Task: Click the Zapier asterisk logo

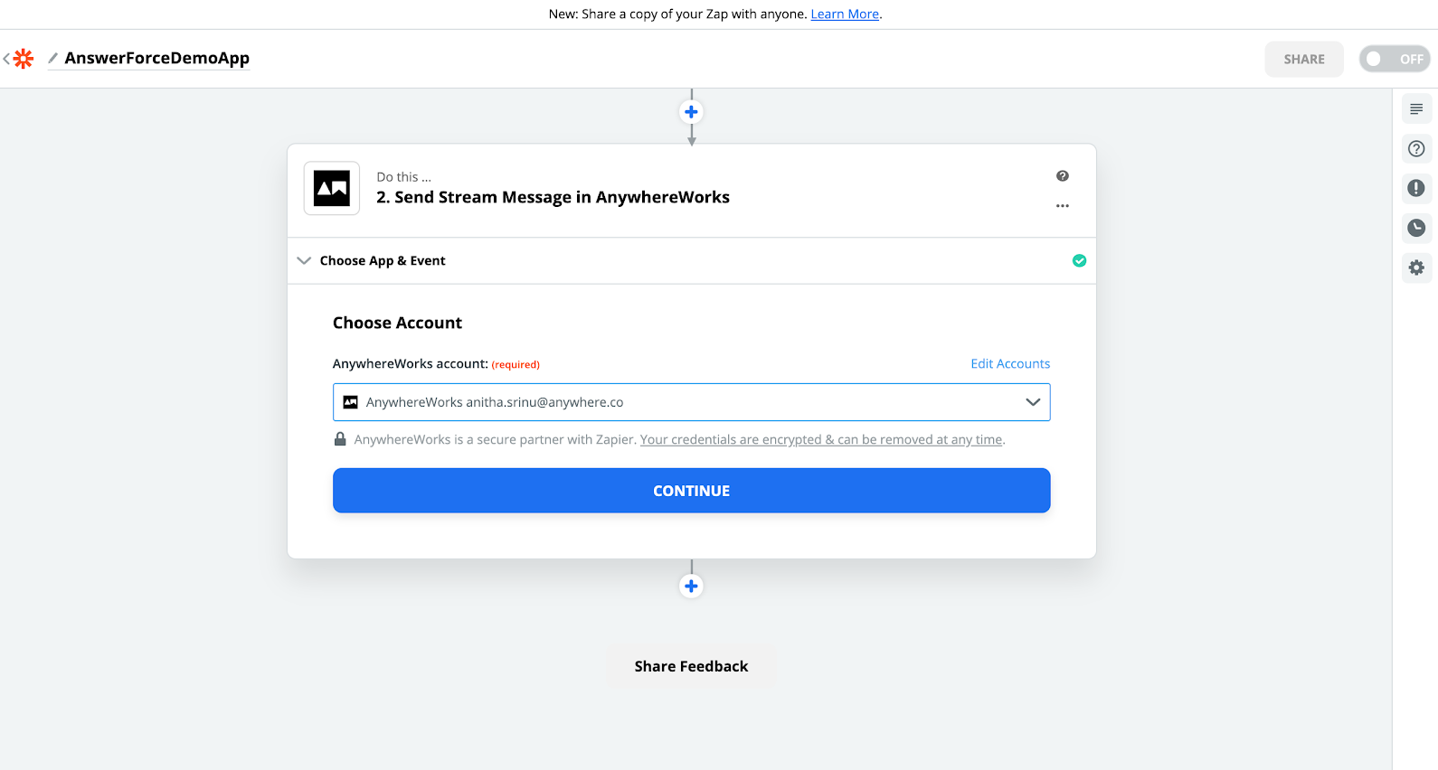Action: click(24, 59)
